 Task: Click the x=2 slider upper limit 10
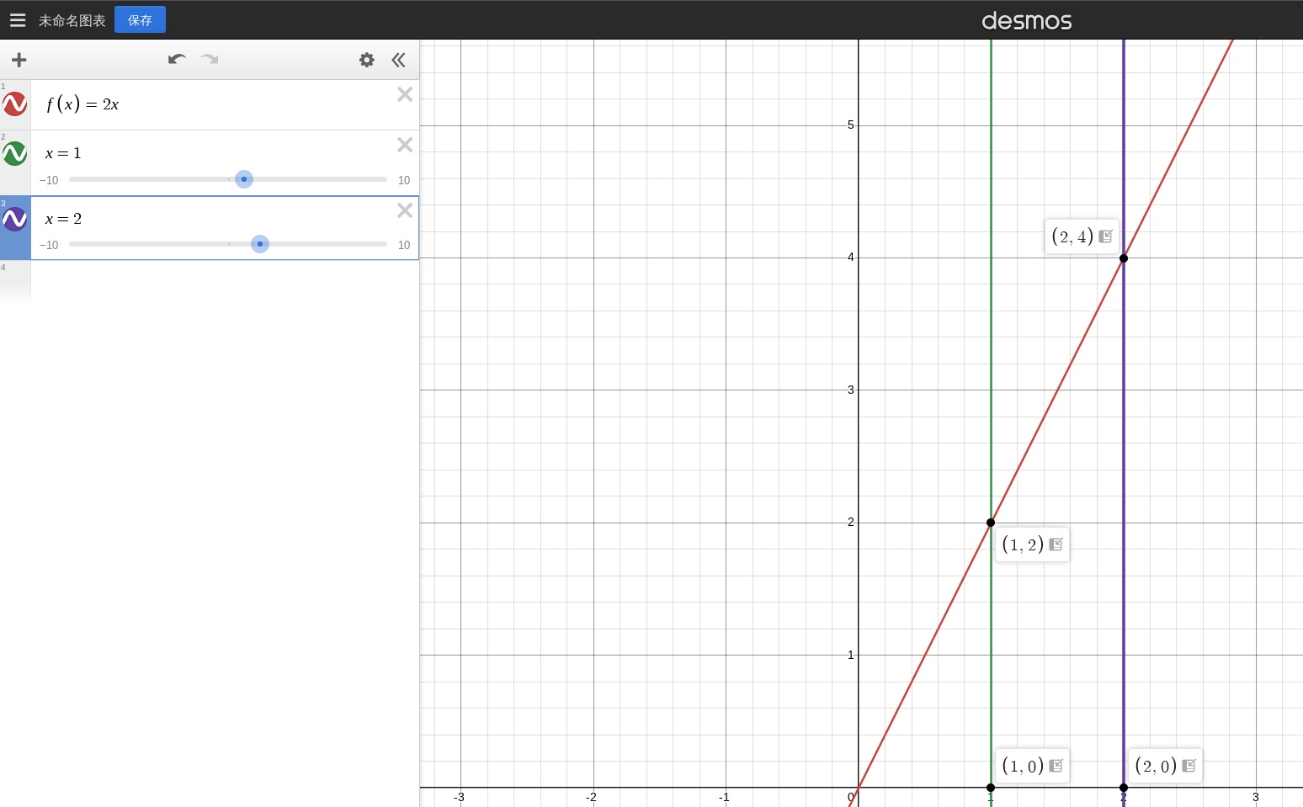click(x=404, y=245)
